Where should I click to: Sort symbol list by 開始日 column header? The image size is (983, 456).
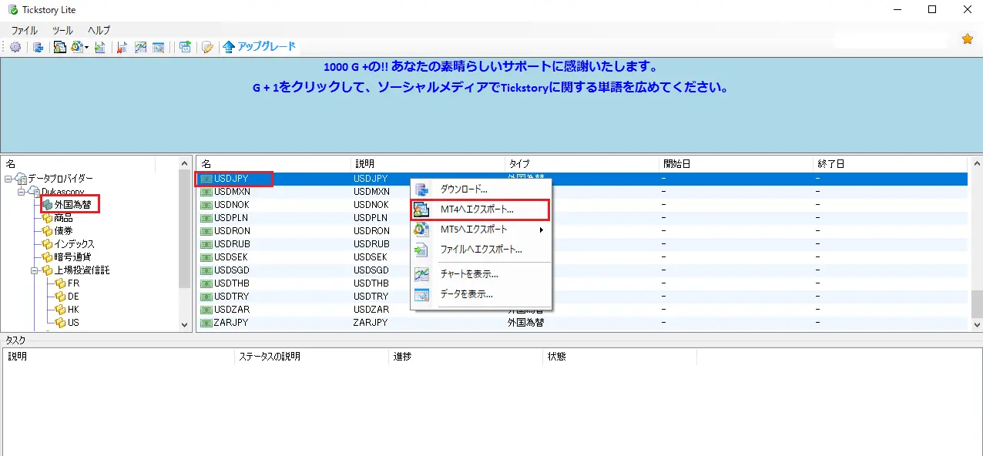(736, 164)
